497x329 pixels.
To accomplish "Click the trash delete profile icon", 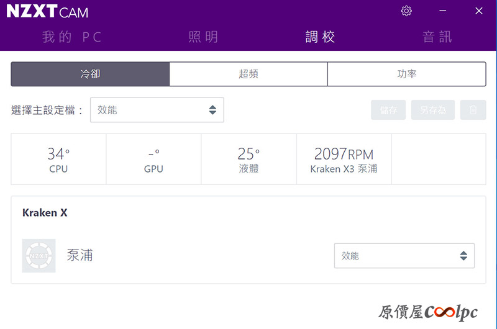I will click(x=473, y=110).
